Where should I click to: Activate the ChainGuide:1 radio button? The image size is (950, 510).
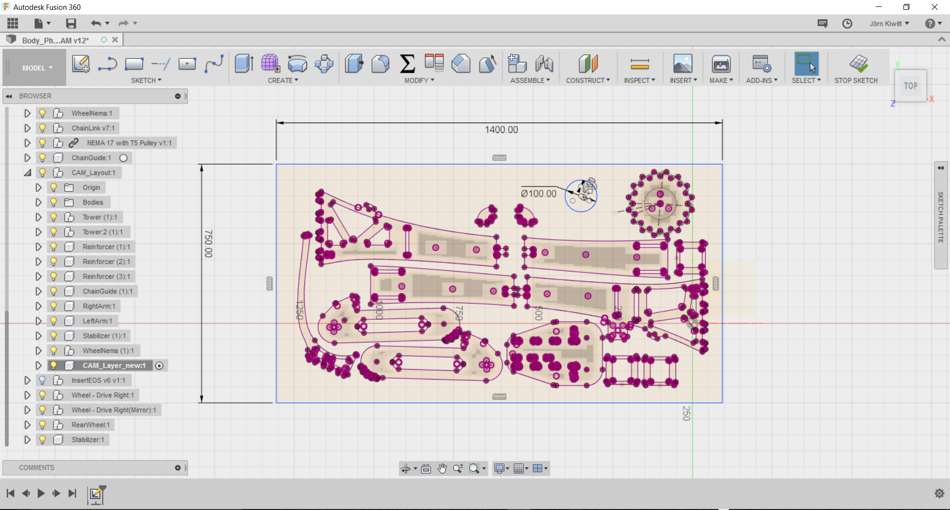click(x=124, y=158)
